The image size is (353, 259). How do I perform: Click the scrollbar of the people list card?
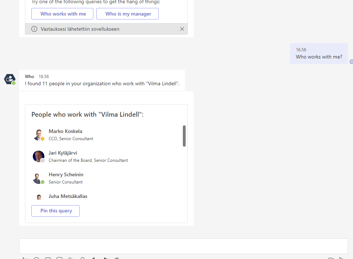[184, 136]
